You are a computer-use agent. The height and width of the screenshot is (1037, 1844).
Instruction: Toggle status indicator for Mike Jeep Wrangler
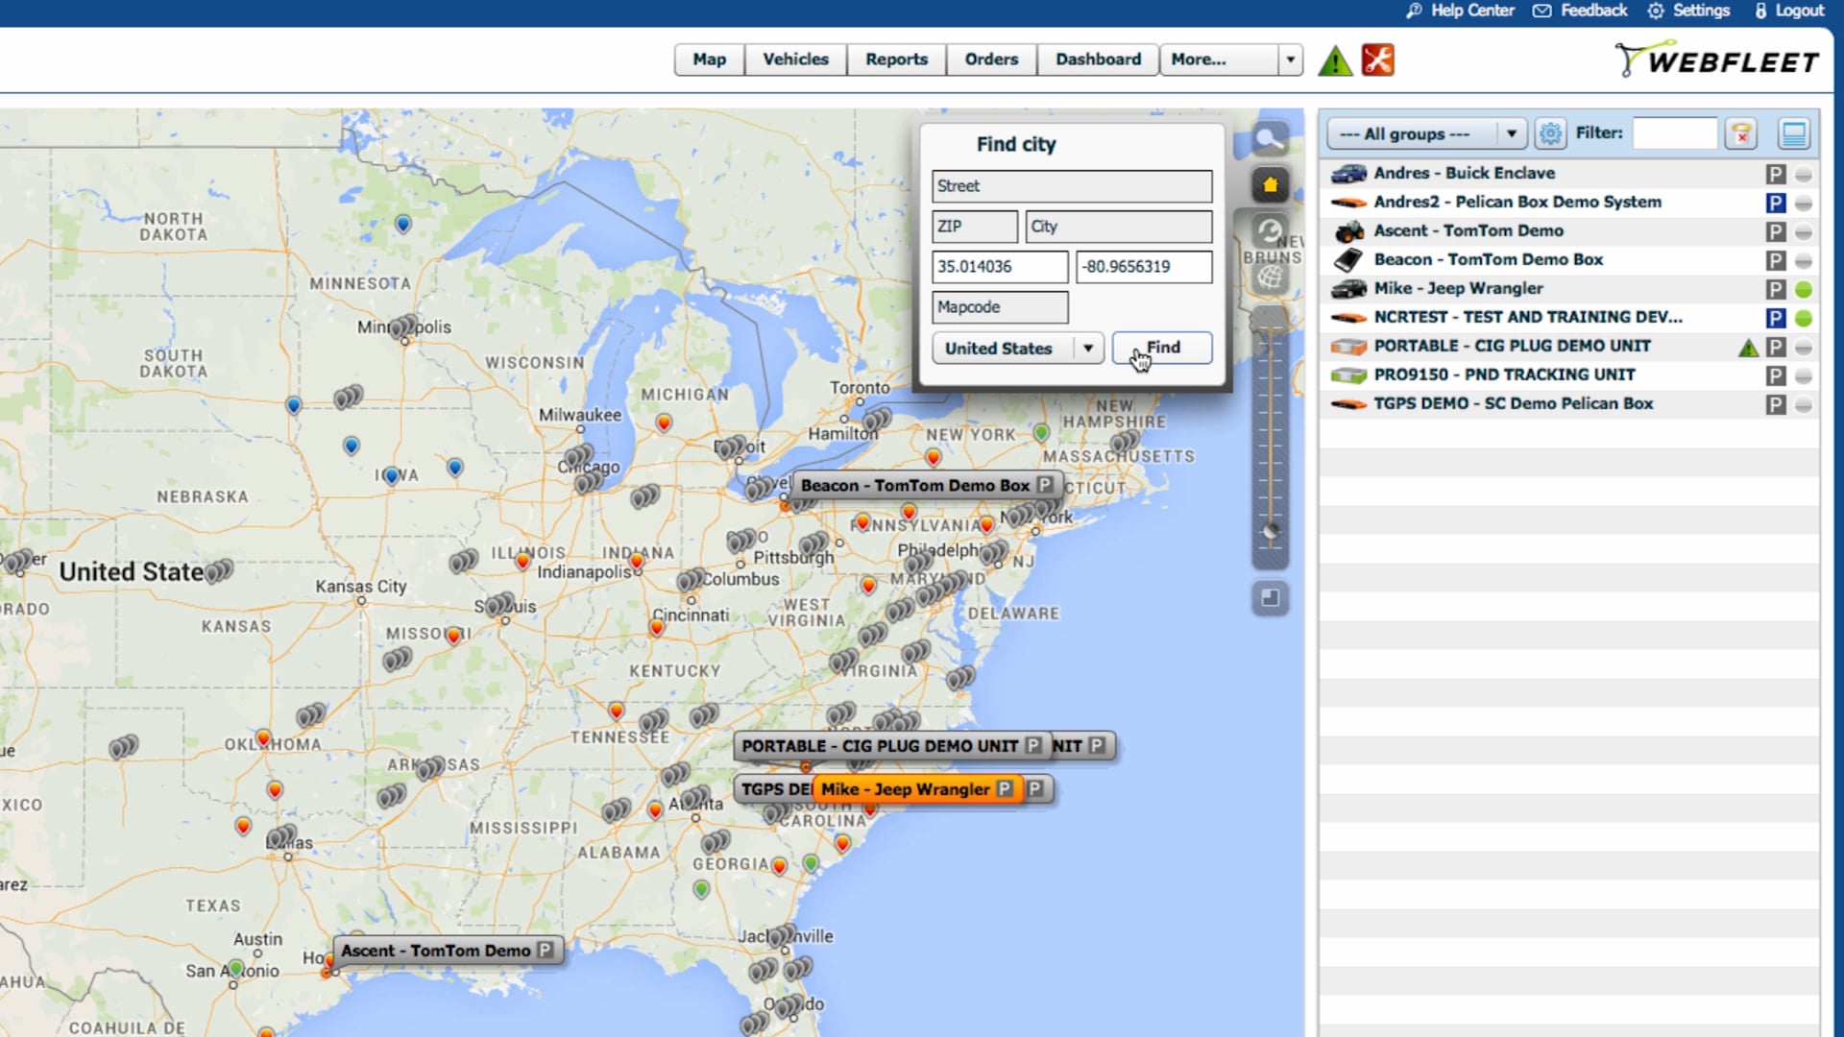1804,290
